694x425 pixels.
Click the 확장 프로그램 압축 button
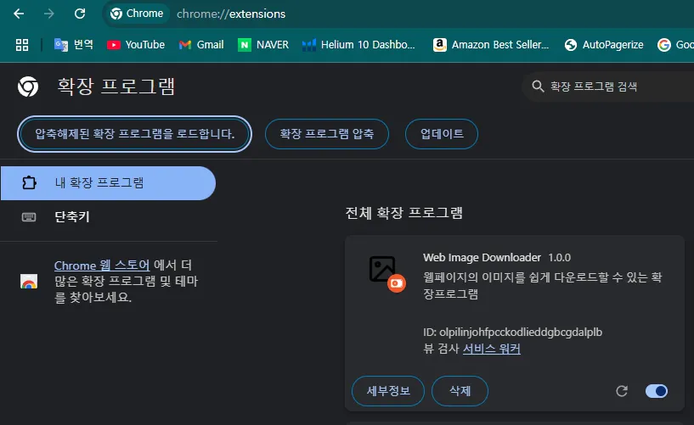tap(327, 134)
